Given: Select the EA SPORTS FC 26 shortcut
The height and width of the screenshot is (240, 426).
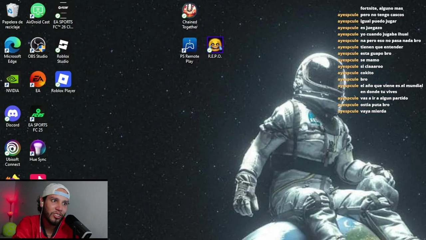Looking at the screenshot, I should pos(63,16).
